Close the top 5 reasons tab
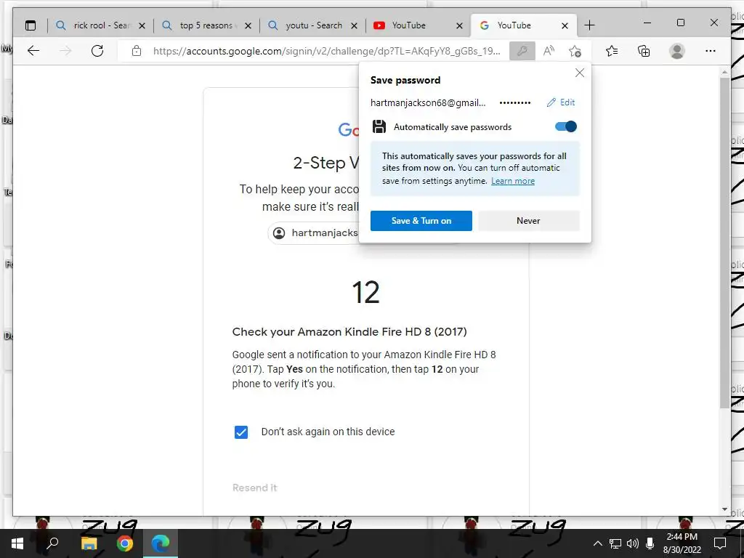 (x=248, y=25)
